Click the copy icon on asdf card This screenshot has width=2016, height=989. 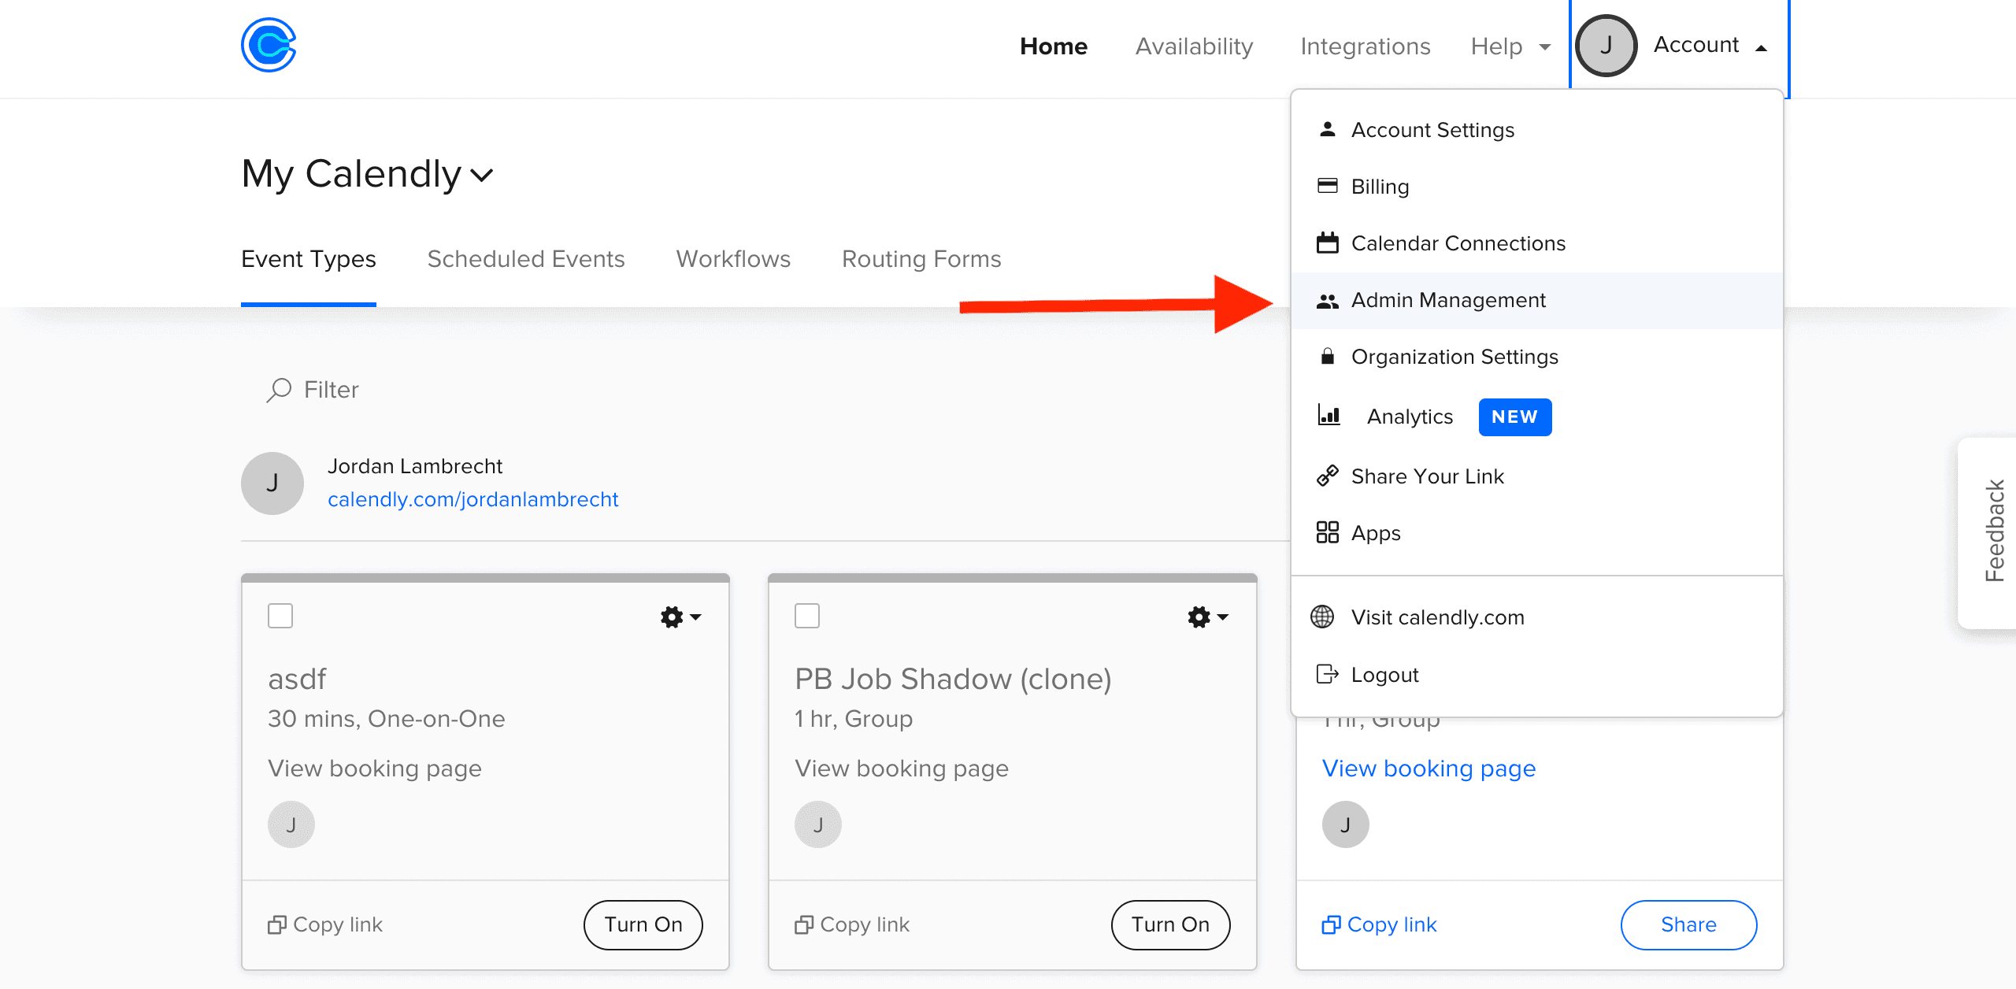[x=276, y=924]
